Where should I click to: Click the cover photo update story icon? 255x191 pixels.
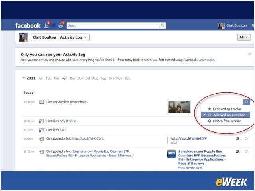41,102
